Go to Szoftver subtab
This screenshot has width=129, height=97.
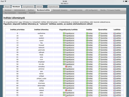[31, 10]
